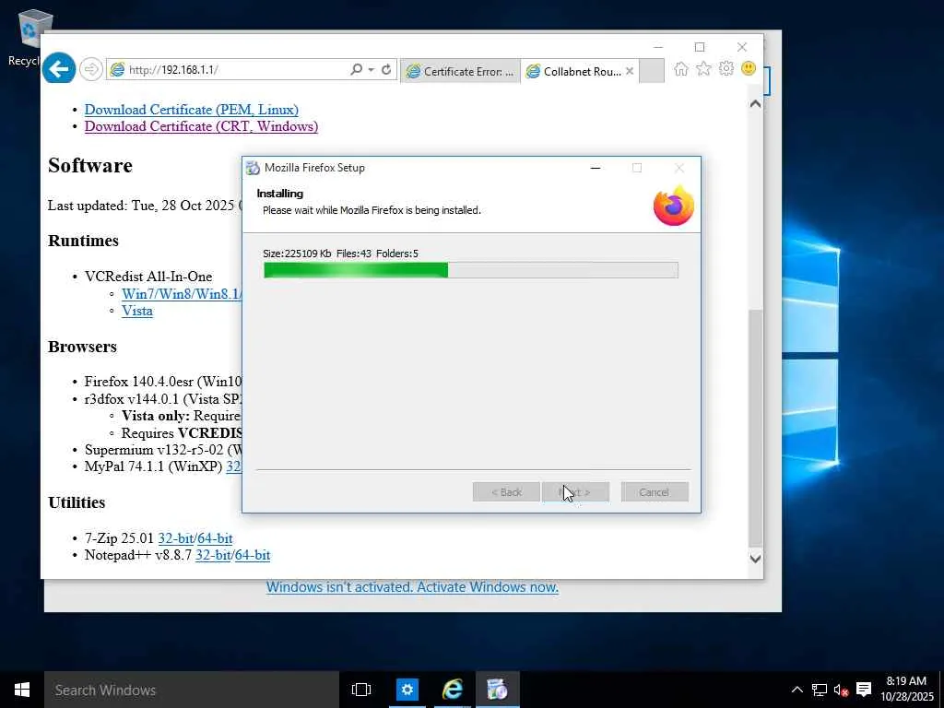This screenshot has height=708, width=944.
Task: Minimize the Internet Explorer window
Action: 658,47
